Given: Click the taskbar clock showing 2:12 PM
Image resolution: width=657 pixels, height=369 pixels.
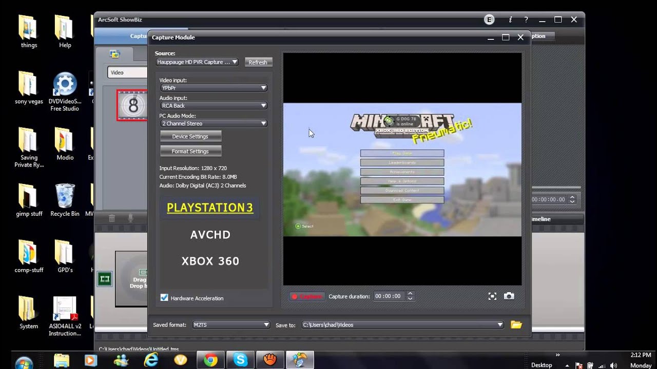Looking at the screenshot, I should pos(641,355).
